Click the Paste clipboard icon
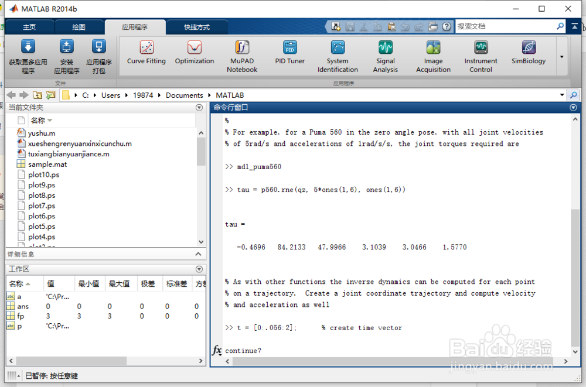Viewport: 586px width, 387px height. (x=391, y=26)
